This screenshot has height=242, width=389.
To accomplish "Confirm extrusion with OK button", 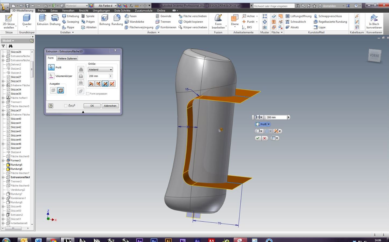I will tap(92, 106).
